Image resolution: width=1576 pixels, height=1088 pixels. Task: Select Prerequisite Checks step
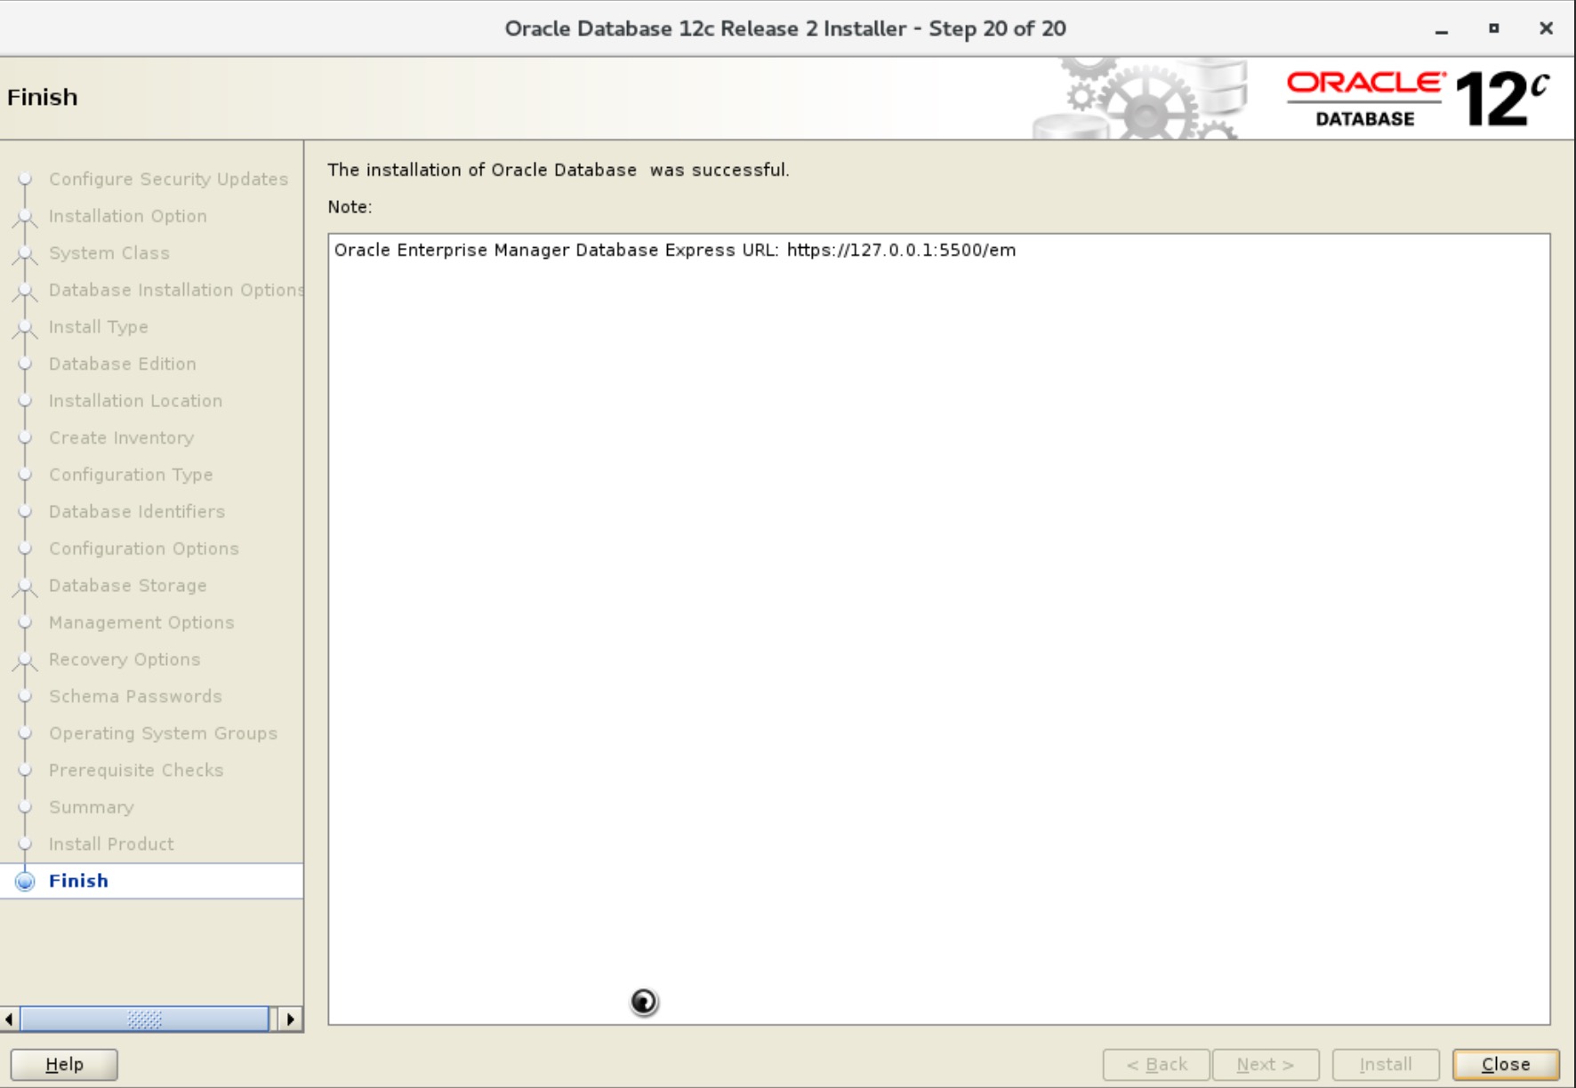point(136,770)
